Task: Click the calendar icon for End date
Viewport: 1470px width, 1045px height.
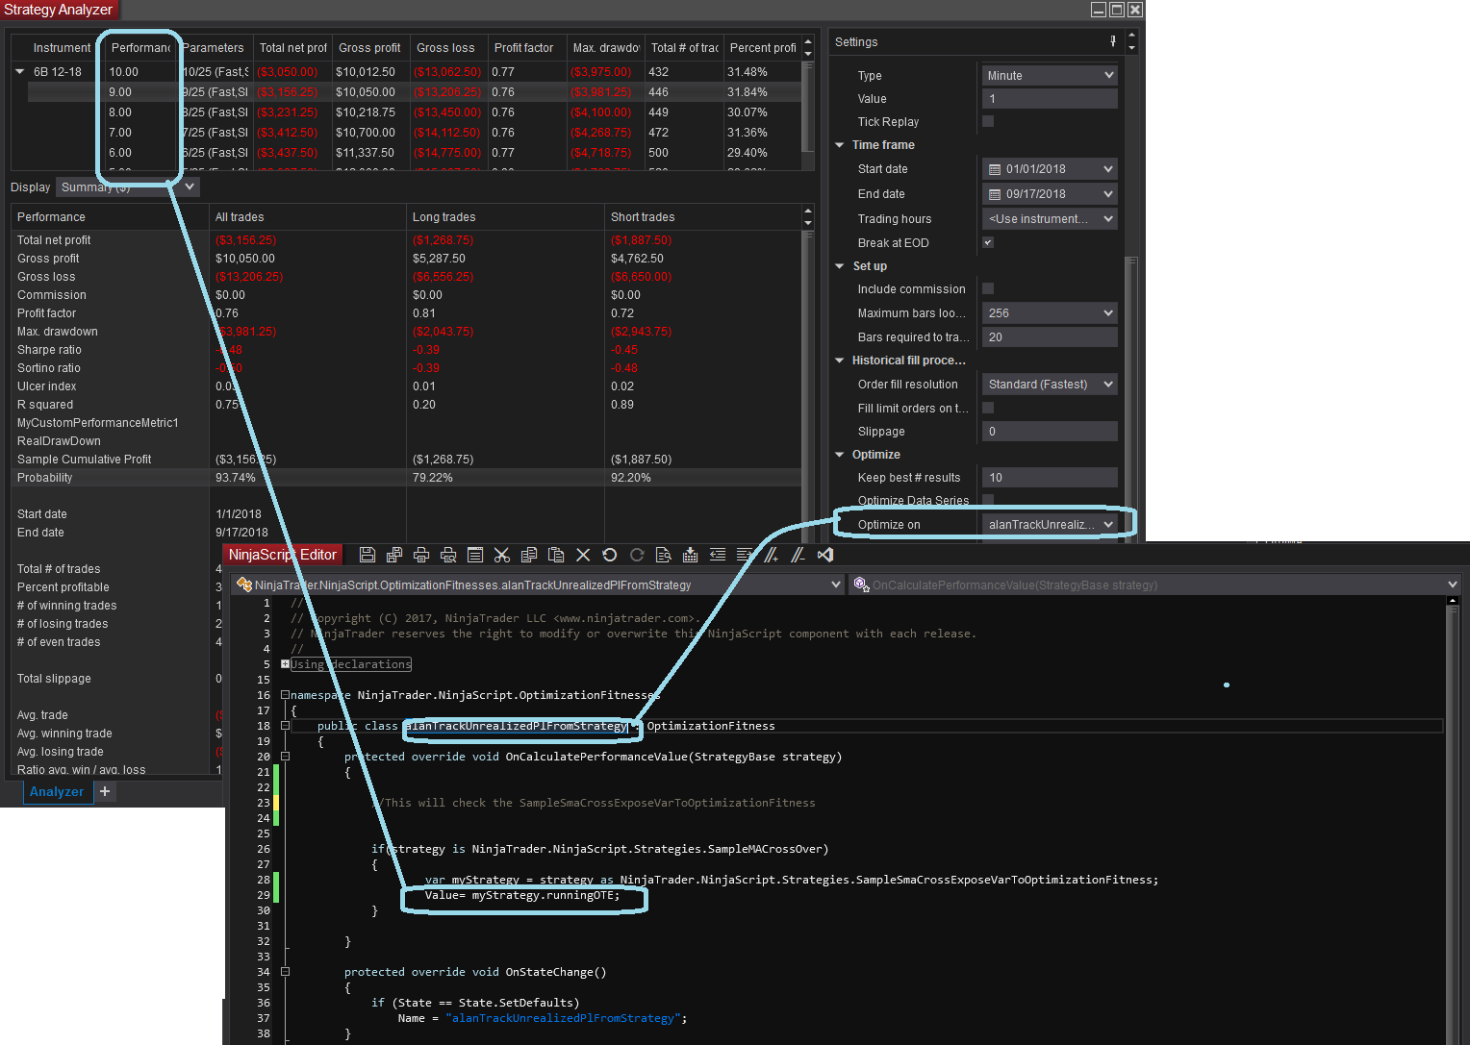Action: click(x=995, y=194)
